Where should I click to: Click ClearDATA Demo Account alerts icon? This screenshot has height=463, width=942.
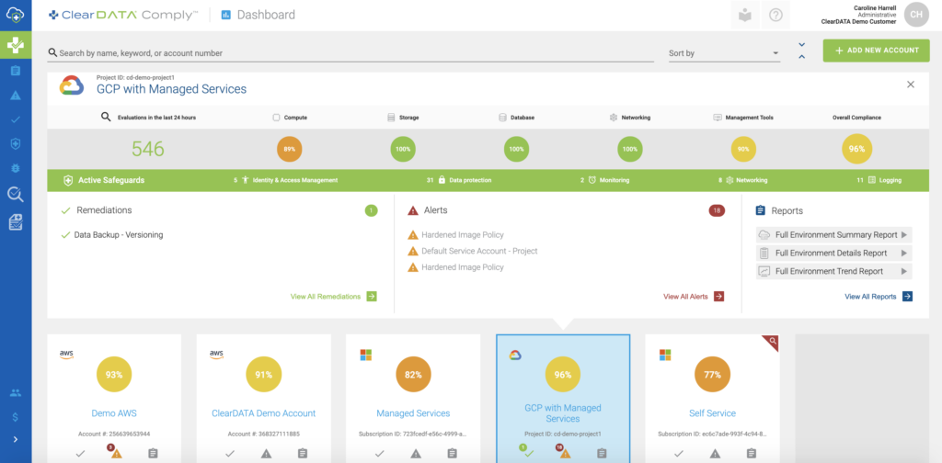(266, 454)
